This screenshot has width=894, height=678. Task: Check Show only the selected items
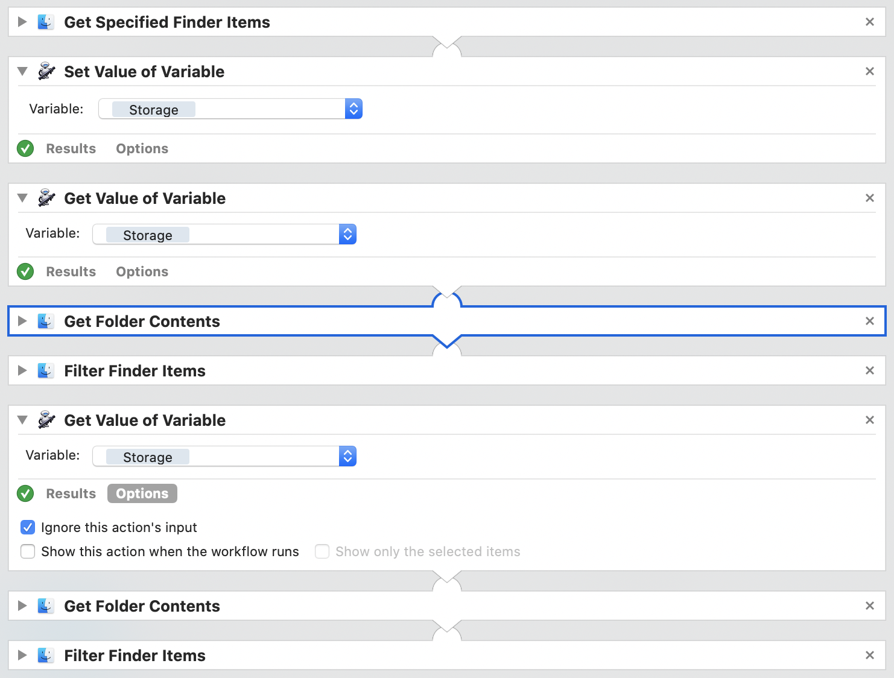(322, 551)
